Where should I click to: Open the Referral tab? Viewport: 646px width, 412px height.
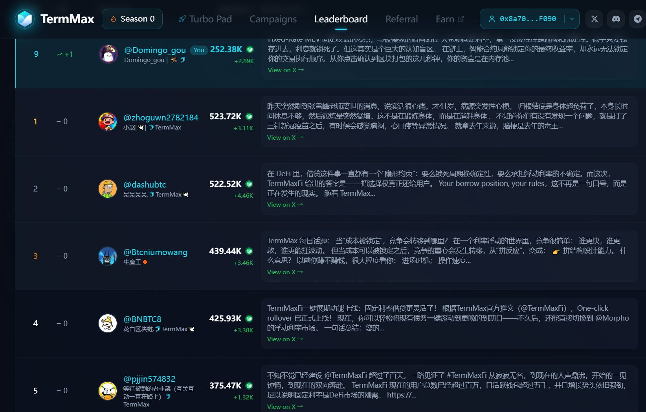coord(402,19)
